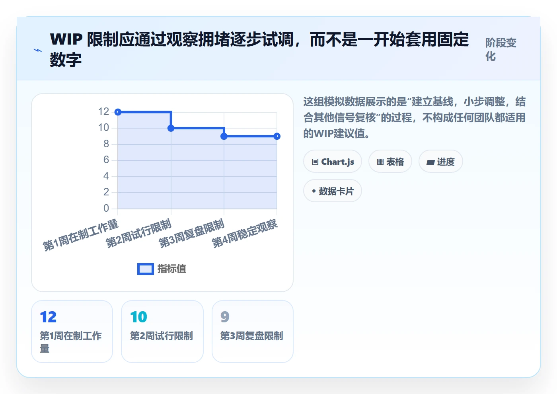This screenshot has height=394, width=557.
Task: Click the 第4周稳定观察 axis label
Action: (245, 233)
